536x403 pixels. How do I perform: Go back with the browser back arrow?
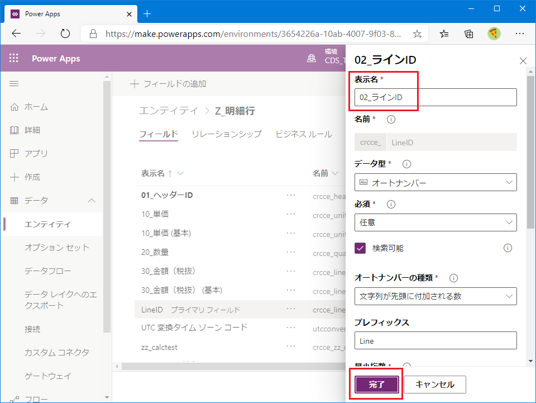pyautogui.click(x=16, y=34)
